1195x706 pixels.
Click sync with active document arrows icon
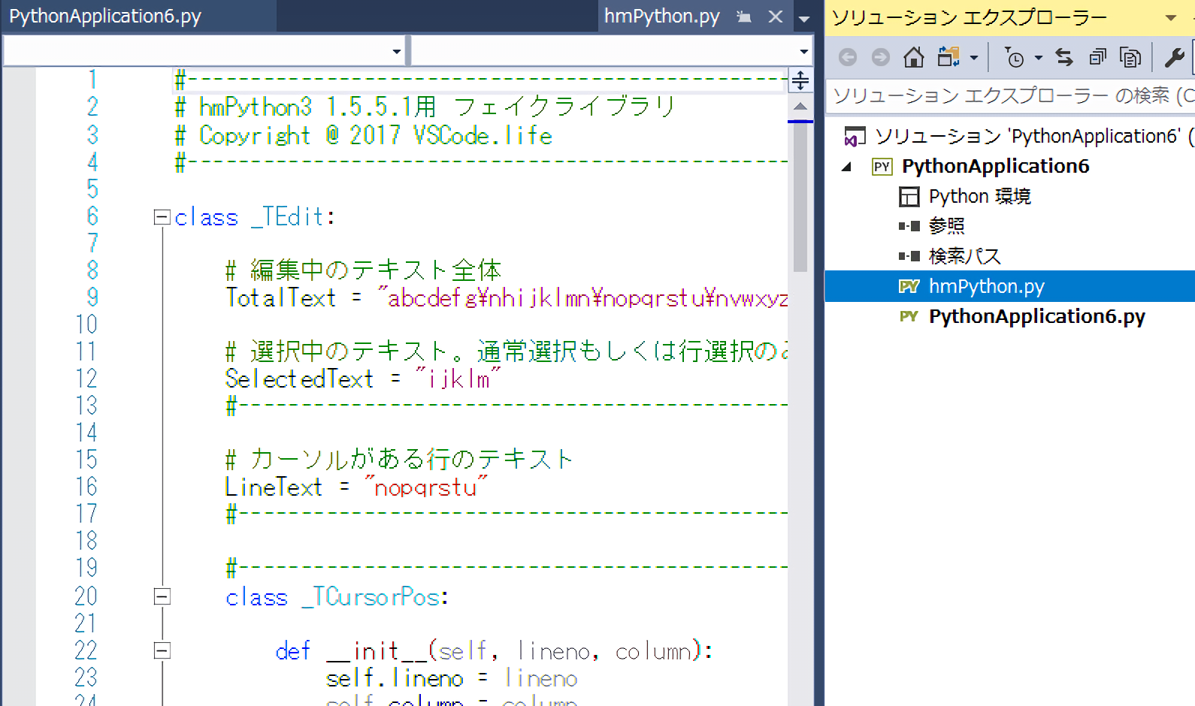[1064, 57]
